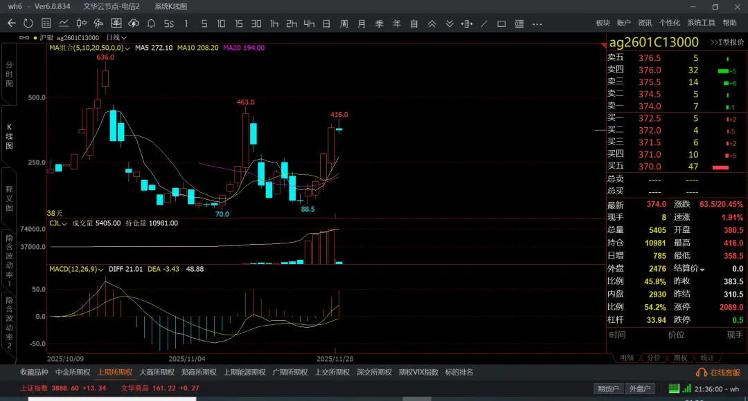Toggle the 外盘户 account button
The image size is (748, 401).
(639, 389)
